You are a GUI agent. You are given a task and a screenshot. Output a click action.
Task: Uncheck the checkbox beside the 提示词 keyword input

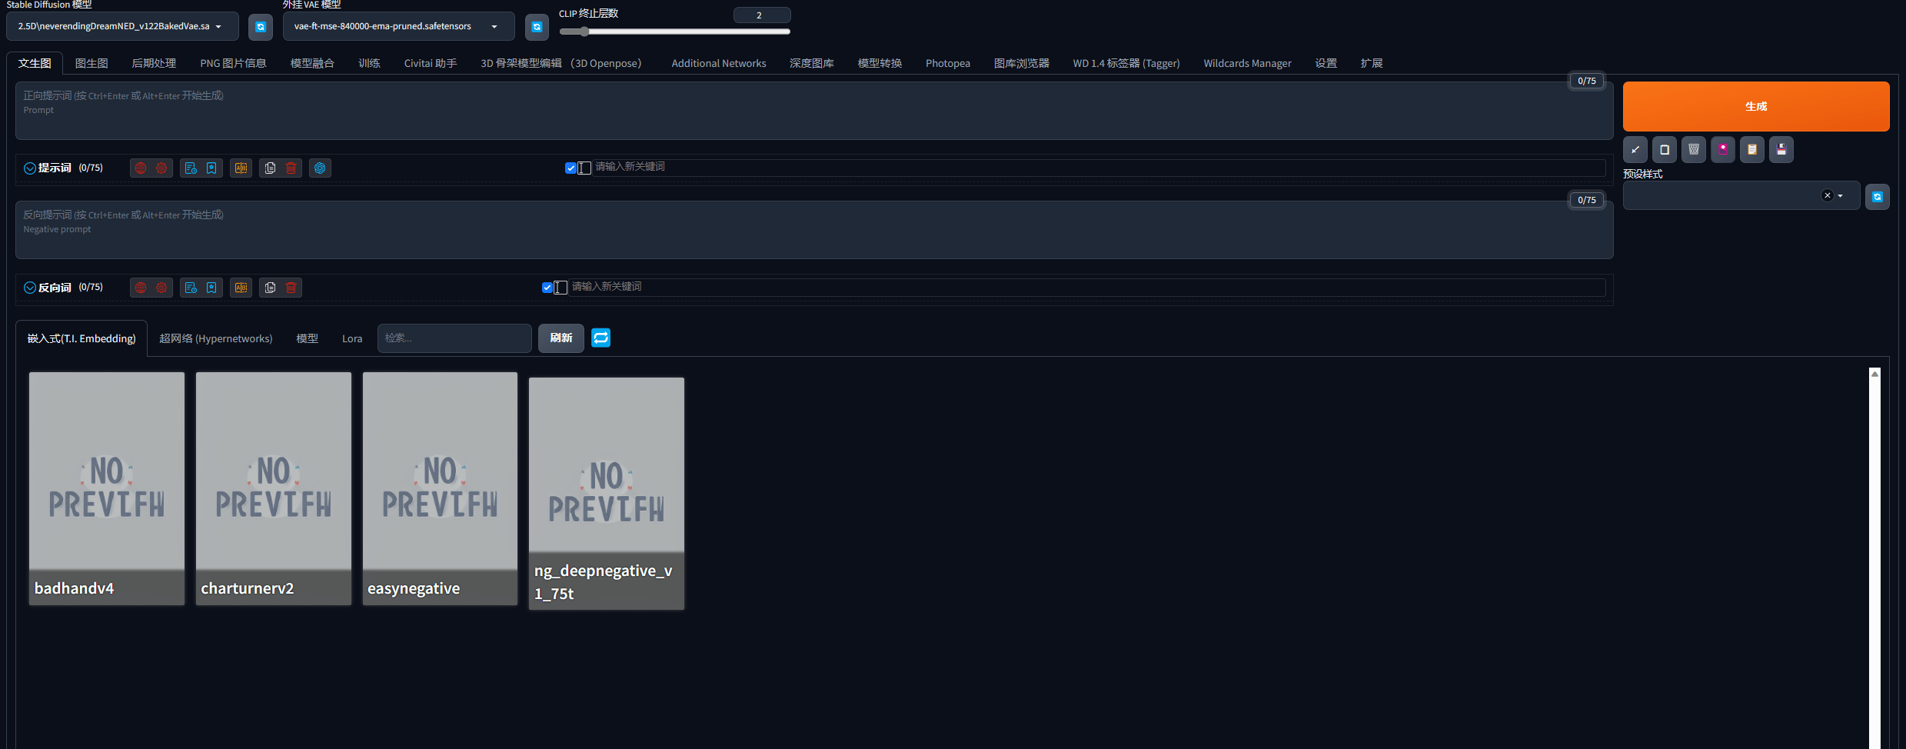pyautogui.click(x=570, y=168)
